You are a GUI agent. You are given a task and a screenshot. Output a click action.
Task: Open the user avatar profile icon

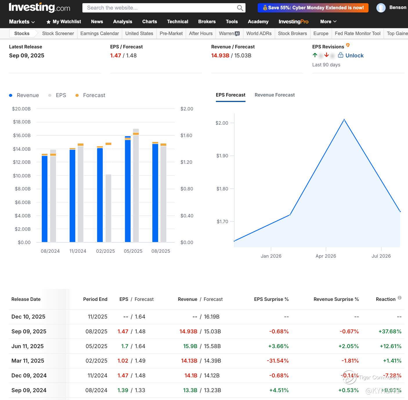[x=381, y=8]
